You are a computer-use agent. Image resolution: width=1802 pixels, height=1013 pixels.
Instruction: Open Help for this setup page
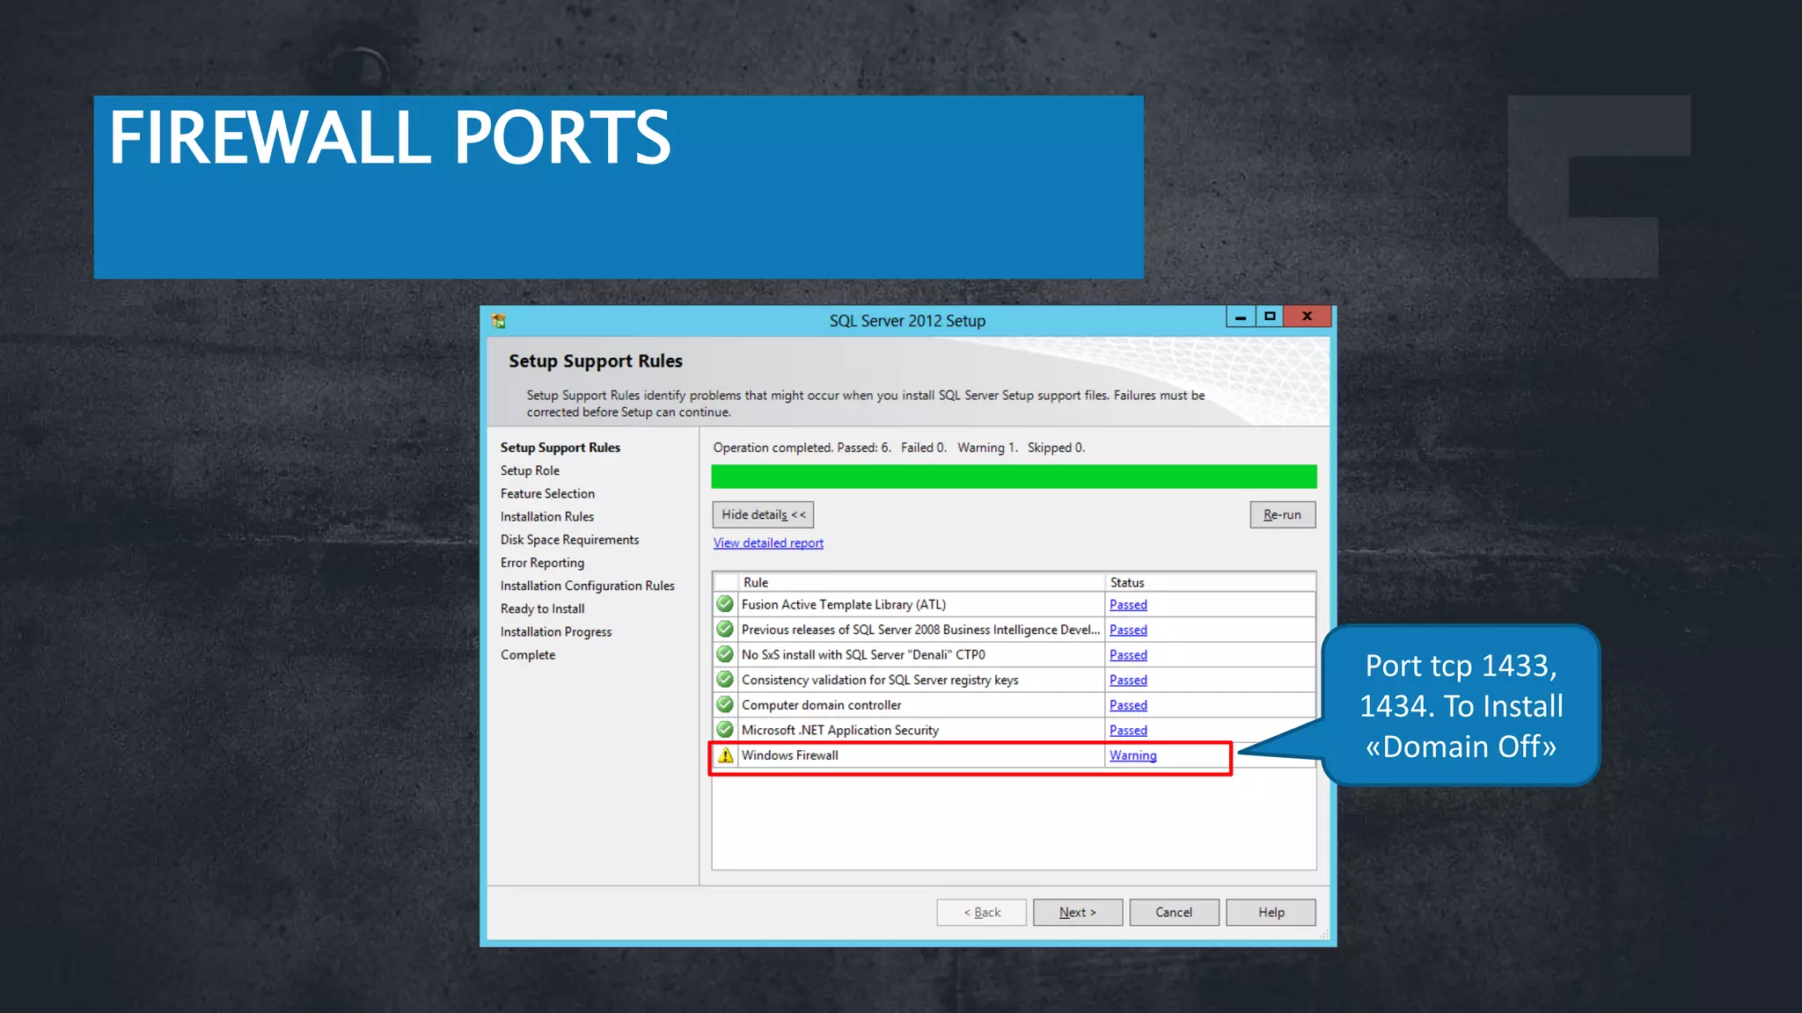pyautogui.click(x=1271, y=913)
